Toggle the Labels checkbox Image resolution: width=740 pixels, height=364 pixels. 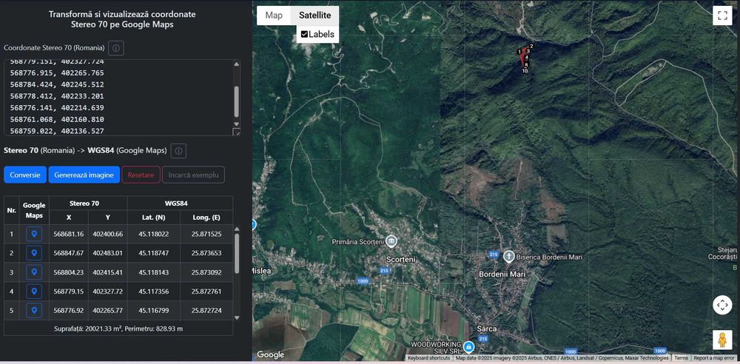pyautogui.click(x=304, y=34)
